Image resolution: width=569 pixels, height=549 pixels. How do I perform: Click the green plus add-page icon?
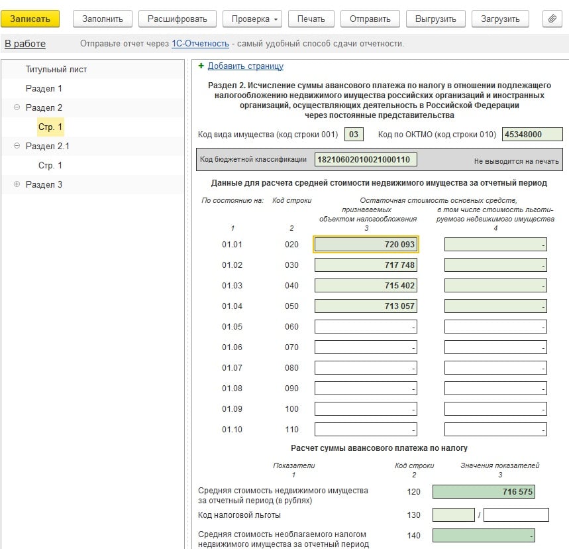click(x=201, y=66)
